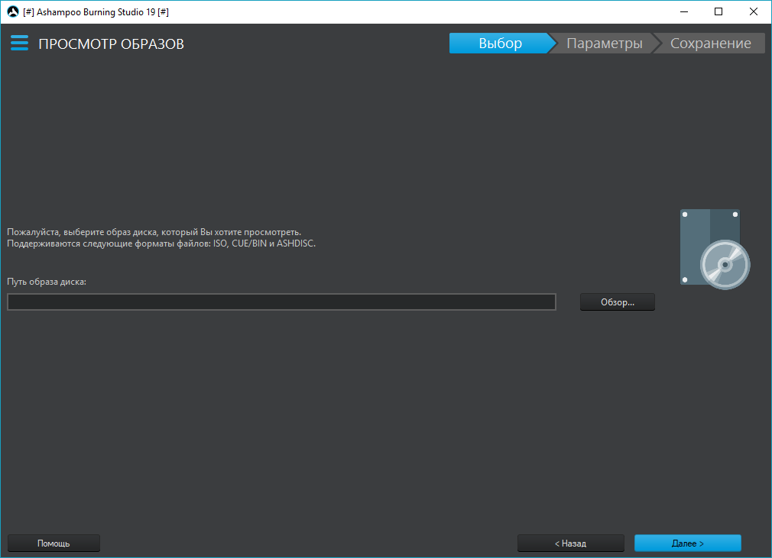Click the Ashampoo logo in title bar

click(12, 11)
